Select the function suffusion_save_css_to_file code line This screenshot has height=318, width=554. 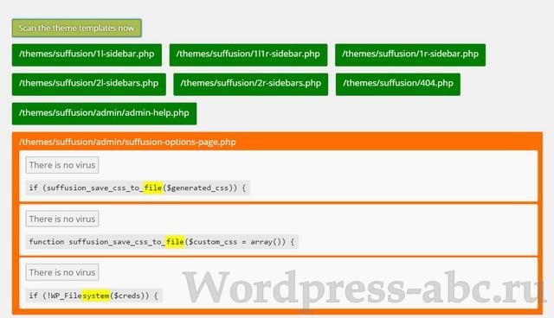pyautogui.click(x=162, y=242)
